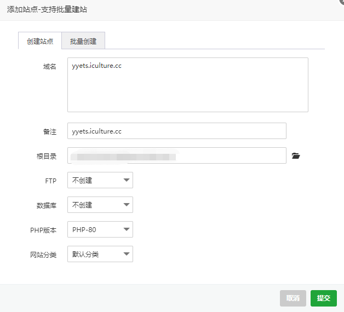The image size is (344, 312).
Task: Click the 域名 field label
Action: 50,66
